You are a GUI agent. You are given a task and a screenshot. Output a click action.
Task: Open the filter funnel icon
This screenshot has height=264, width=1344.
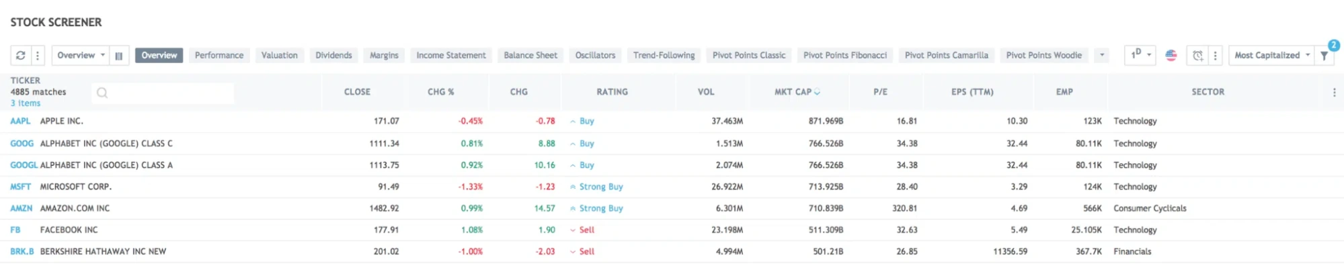tap(1325, 56)
